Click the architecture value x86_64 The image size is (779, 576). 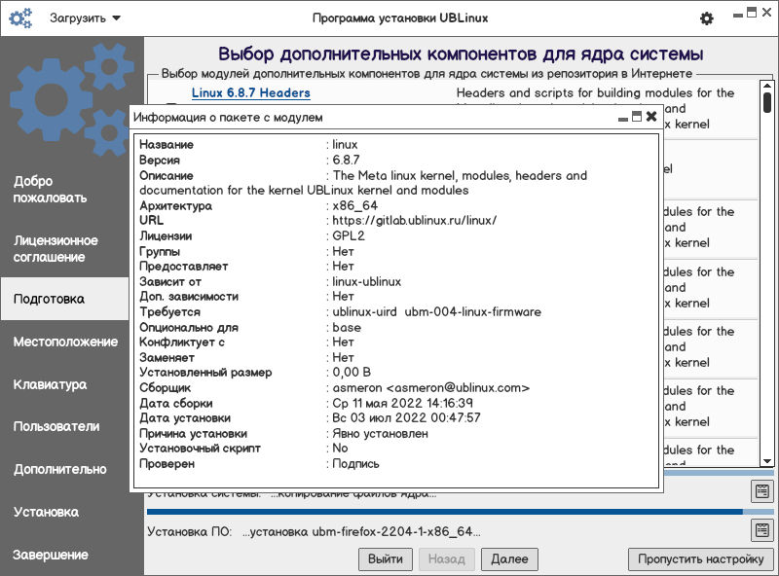click(354, 205)
